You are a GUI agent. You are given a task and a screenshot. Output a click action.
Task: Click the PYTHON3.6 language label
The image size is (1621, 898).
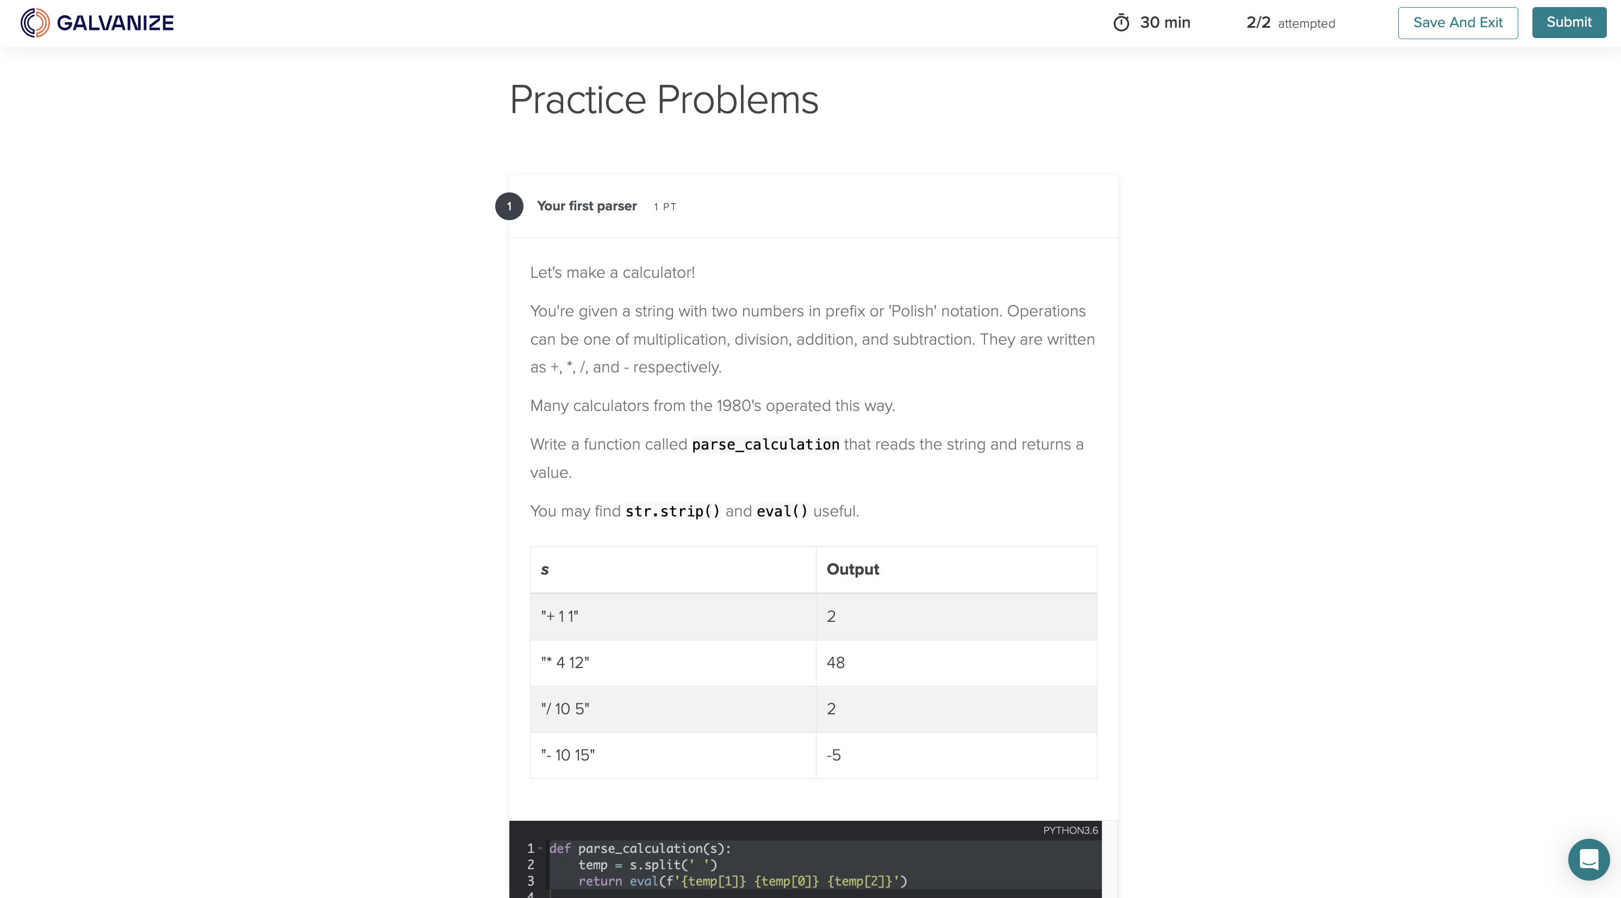[x=1070, y=830]
